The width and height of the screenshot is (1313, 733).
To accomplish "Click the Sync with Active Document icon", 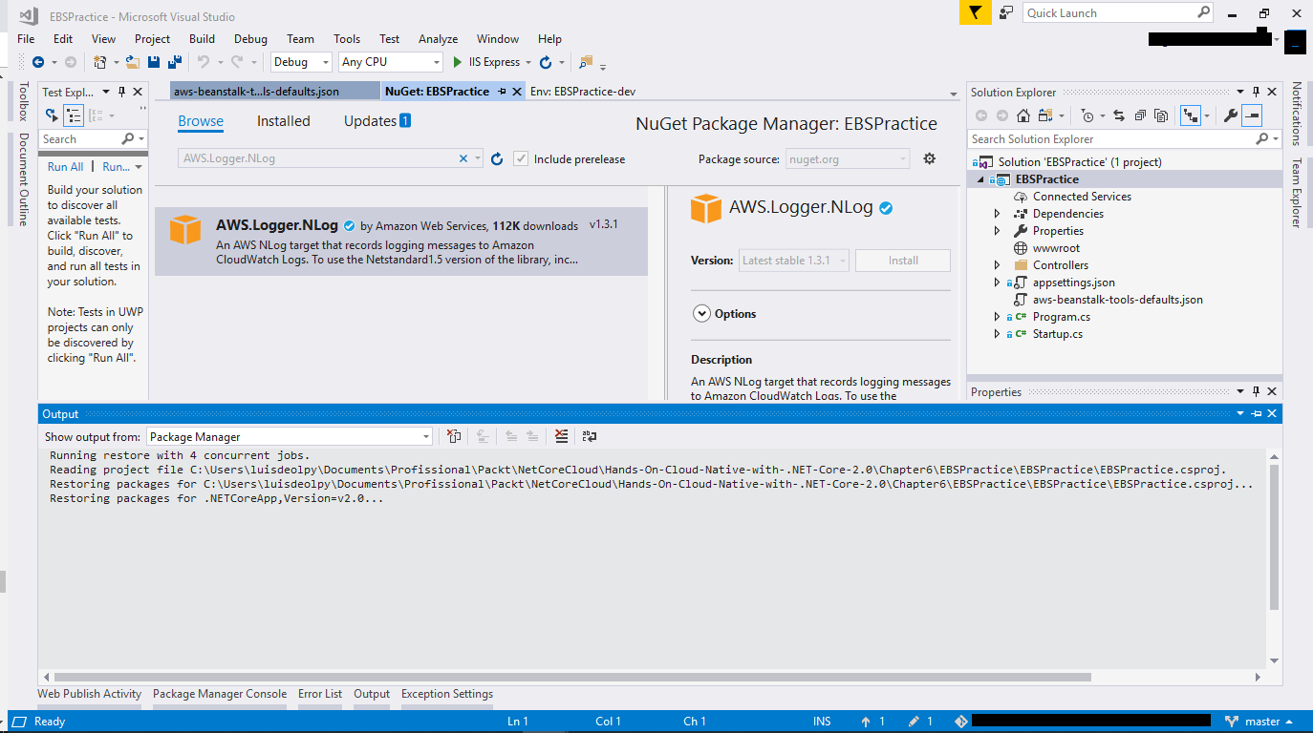I will pos(1119,115).
